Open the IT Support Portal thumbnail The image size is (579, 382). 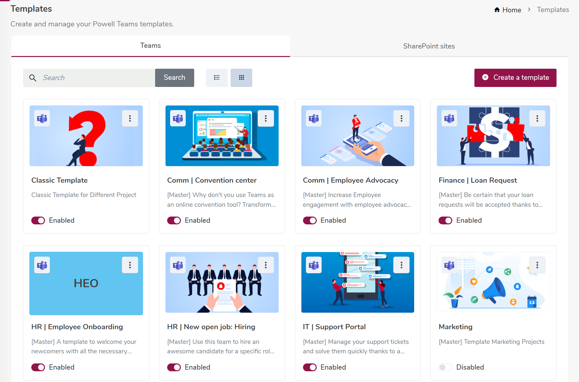358,282
